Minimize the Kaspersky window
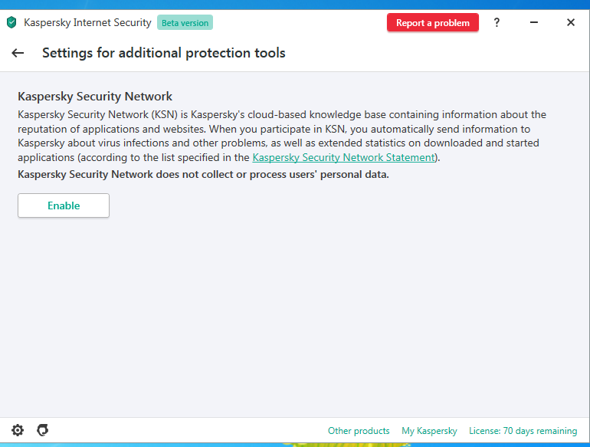 point(533,23)
